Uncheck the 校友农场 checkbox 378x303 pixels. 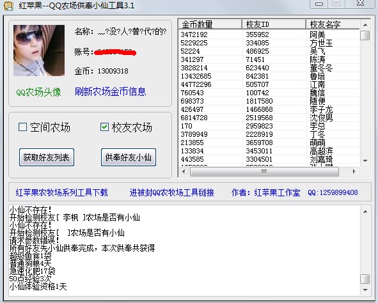point(104,127)
